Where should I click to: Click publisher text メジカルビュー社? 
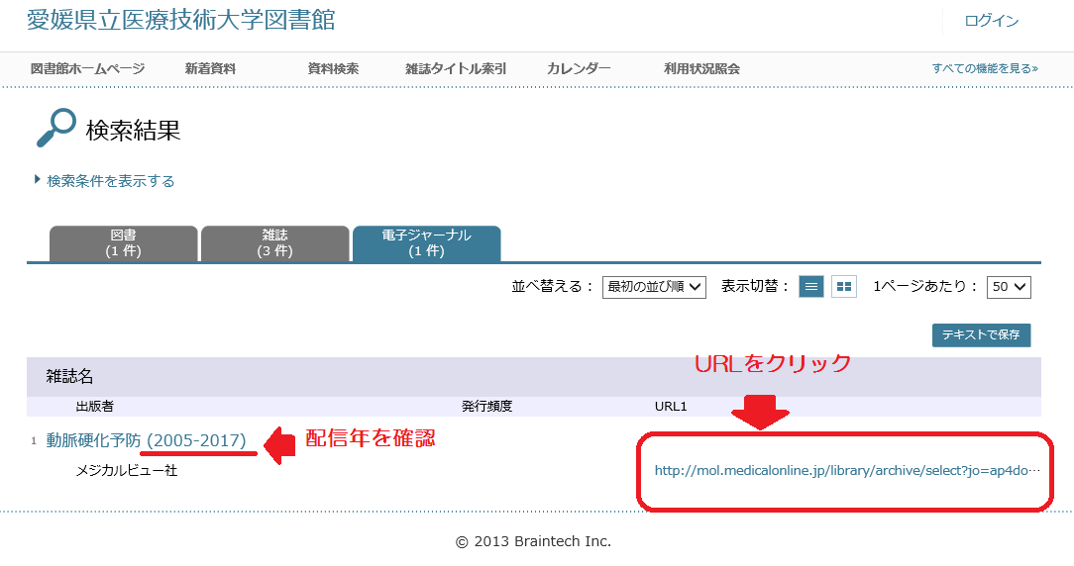coord(126,470)
